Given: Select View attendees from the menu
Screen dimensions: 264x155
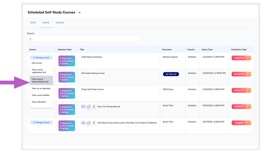Looking at the screenshot, I should 39,102.
